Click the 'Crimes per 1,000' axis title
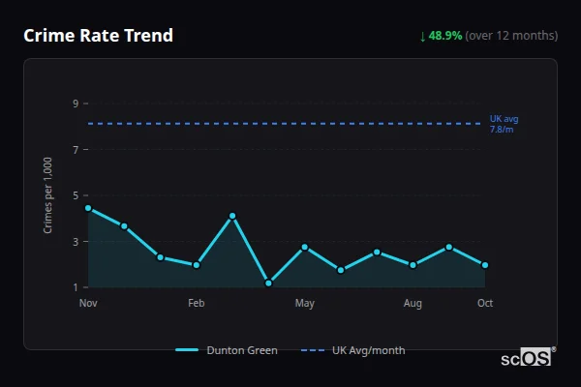The image size is (581, 387). click(47, 195)
